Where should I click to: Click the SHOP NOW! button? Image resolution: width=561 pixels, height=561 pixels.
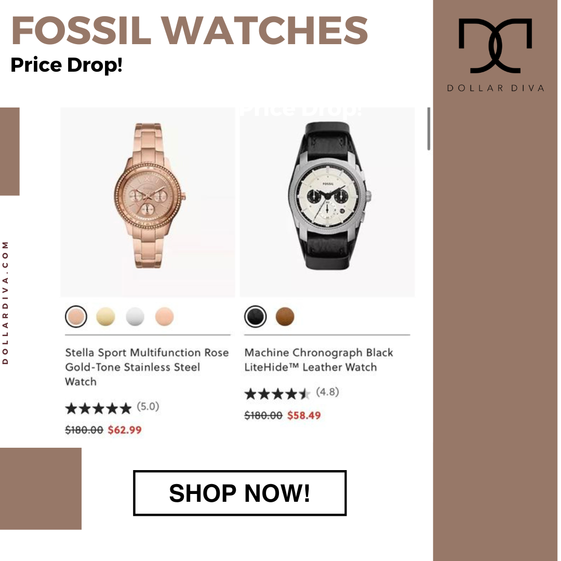coord(239,492)
